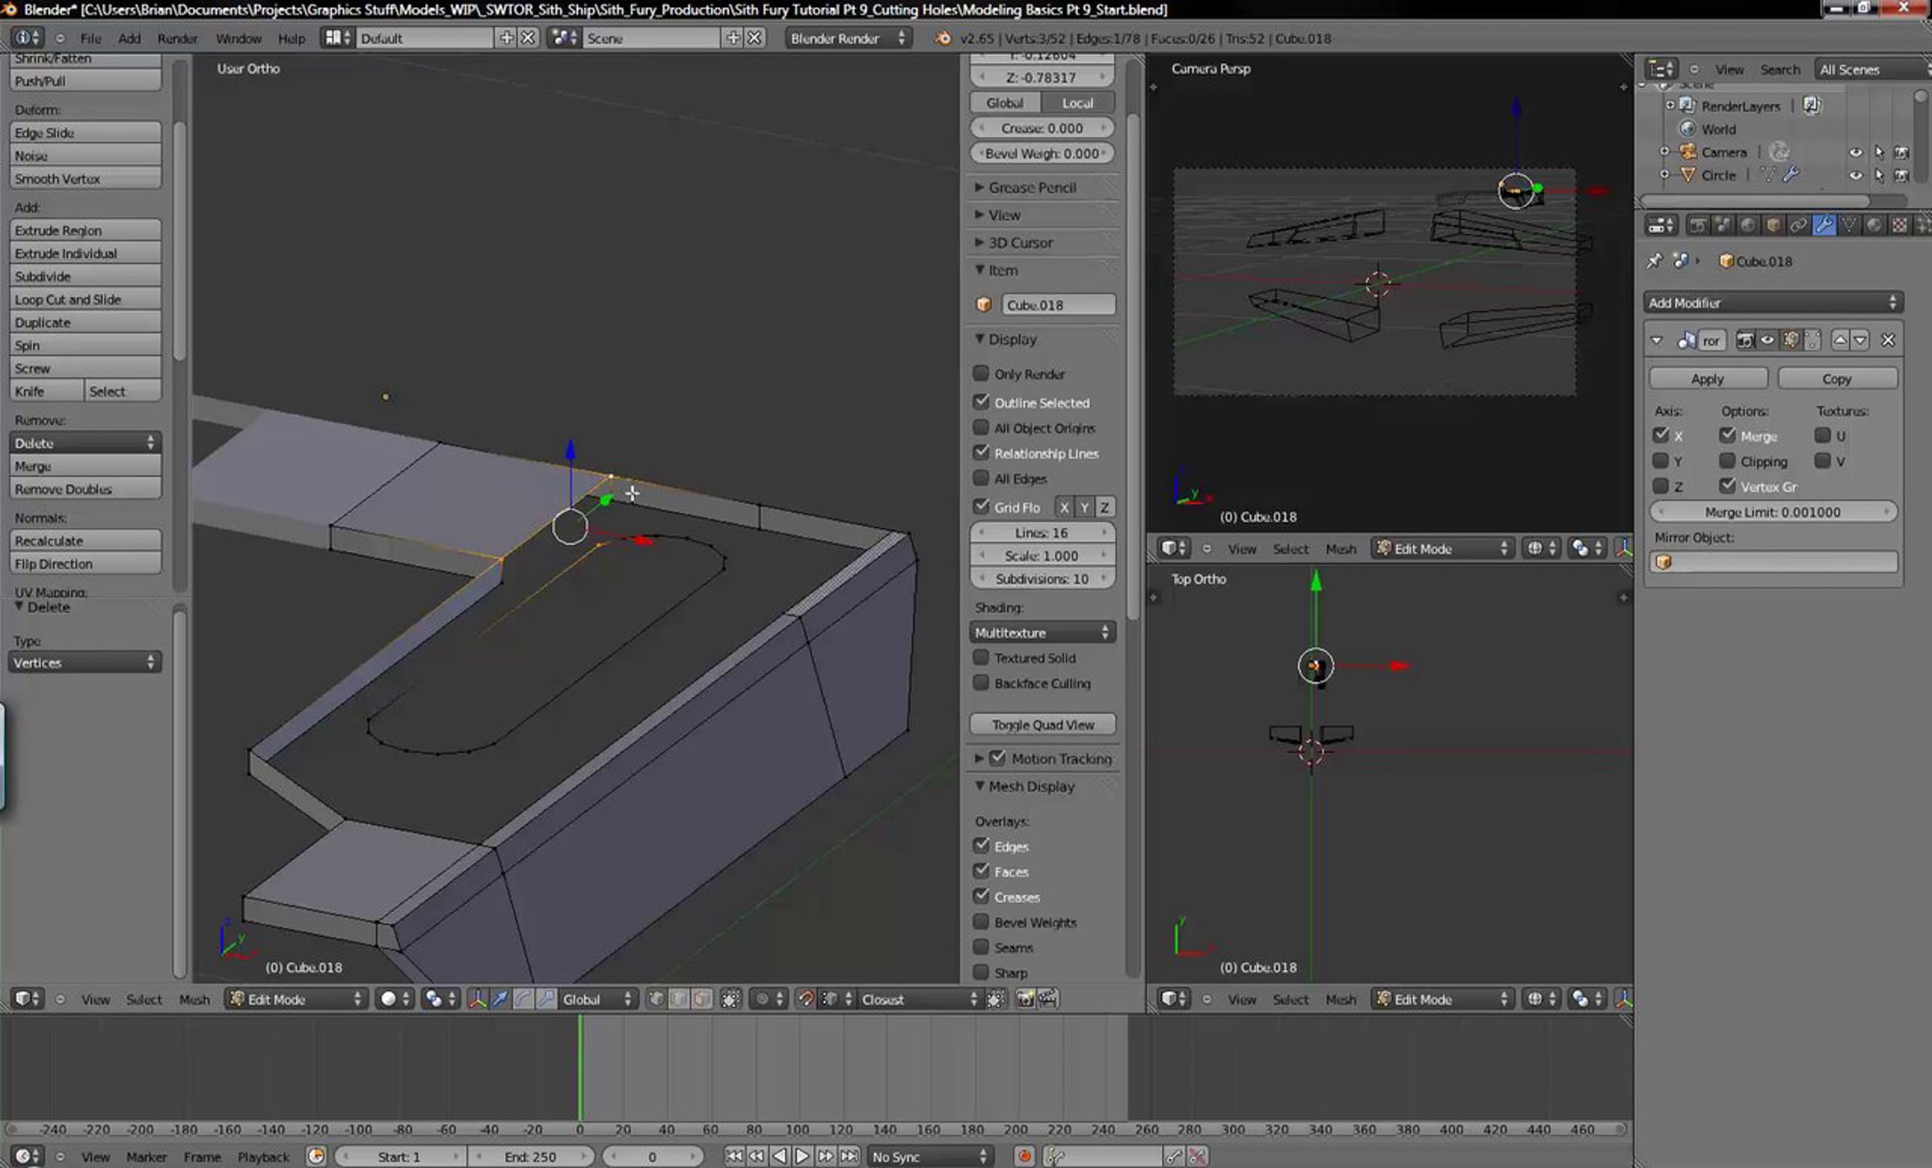Adjust the Merge Limit slider field
The height and width of the screenshot is (1168, 1932).
pos(1773,512)
